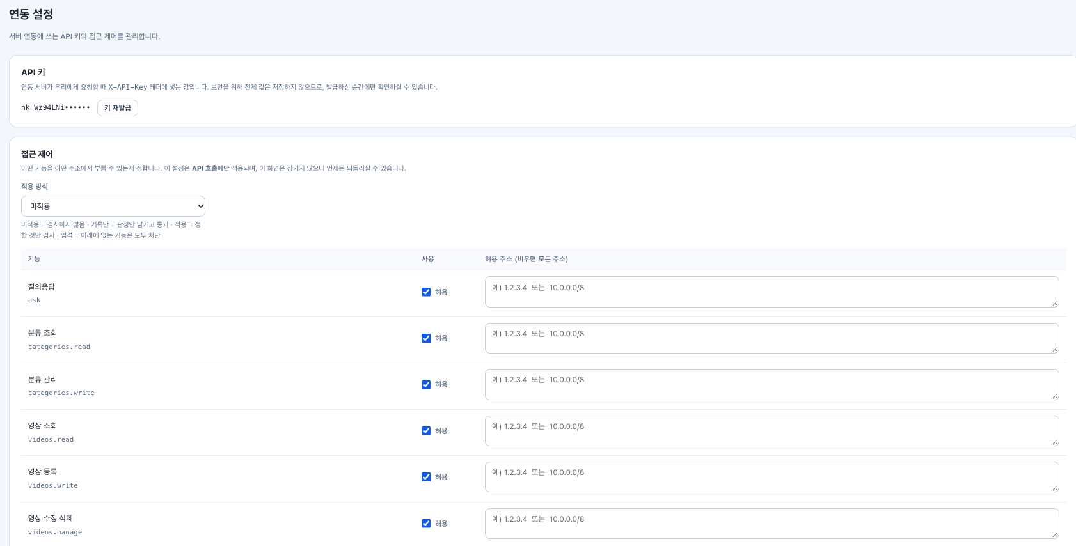The image size is (1076, 546).
Task: Click the videos.read code label
Action: point(51,440)
